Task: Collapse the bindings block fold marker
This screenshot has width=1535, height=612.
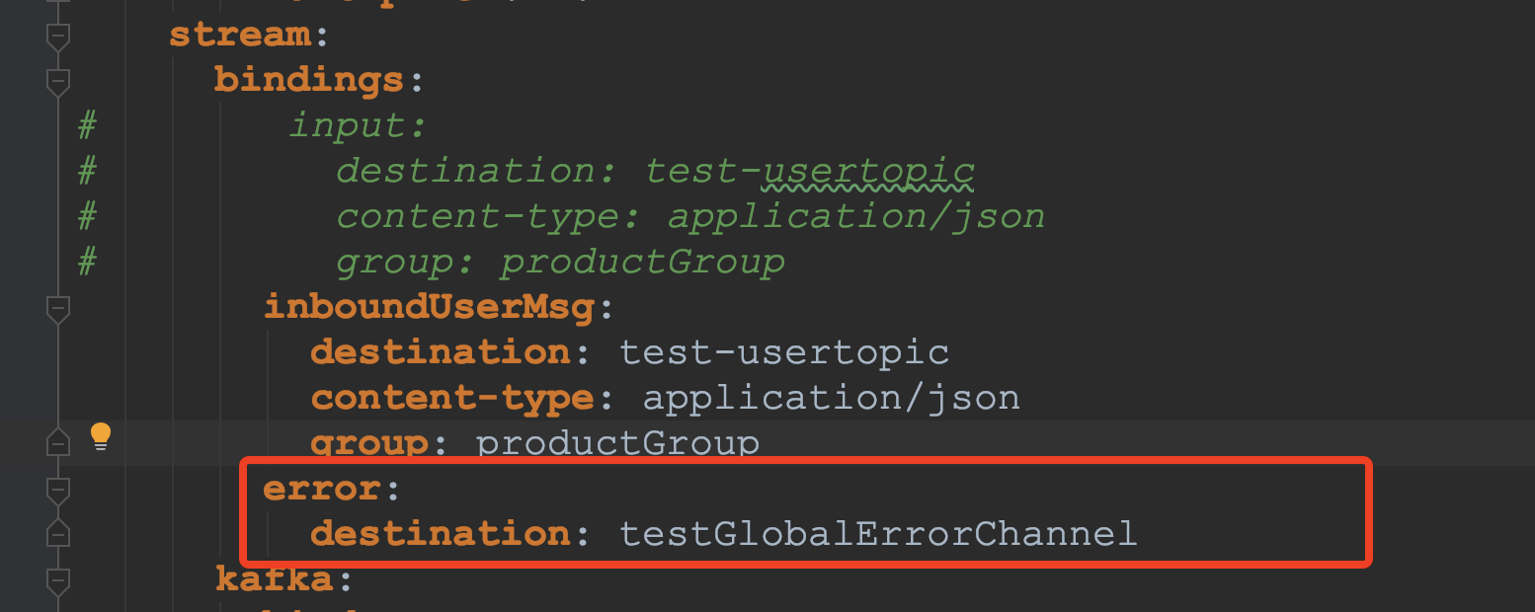Action: tap(58, 82)
